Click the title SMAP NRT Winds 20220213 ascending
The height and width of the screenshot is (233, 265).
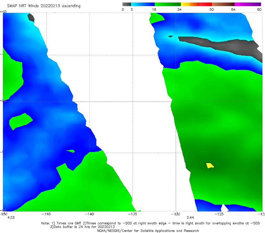[44, 6]
